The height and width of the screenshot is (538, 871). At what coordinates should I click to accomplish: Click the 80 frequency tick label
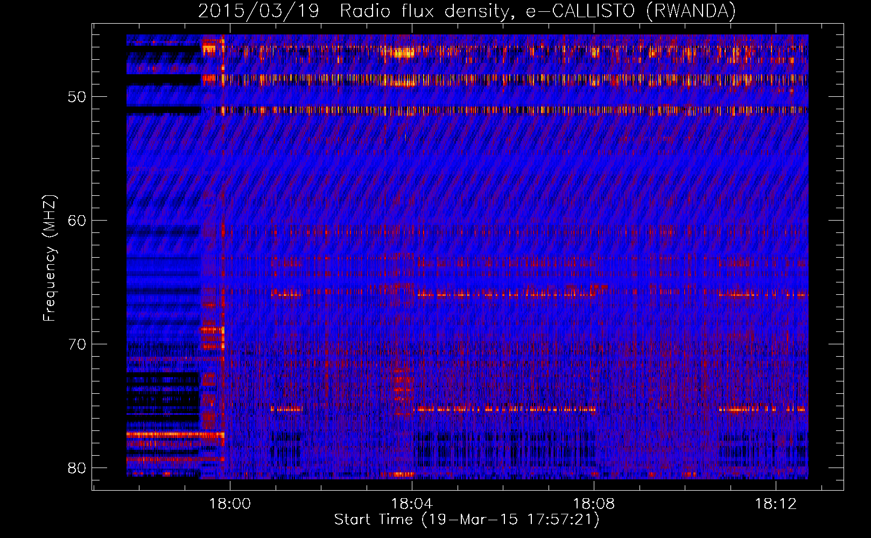(77, 468)
